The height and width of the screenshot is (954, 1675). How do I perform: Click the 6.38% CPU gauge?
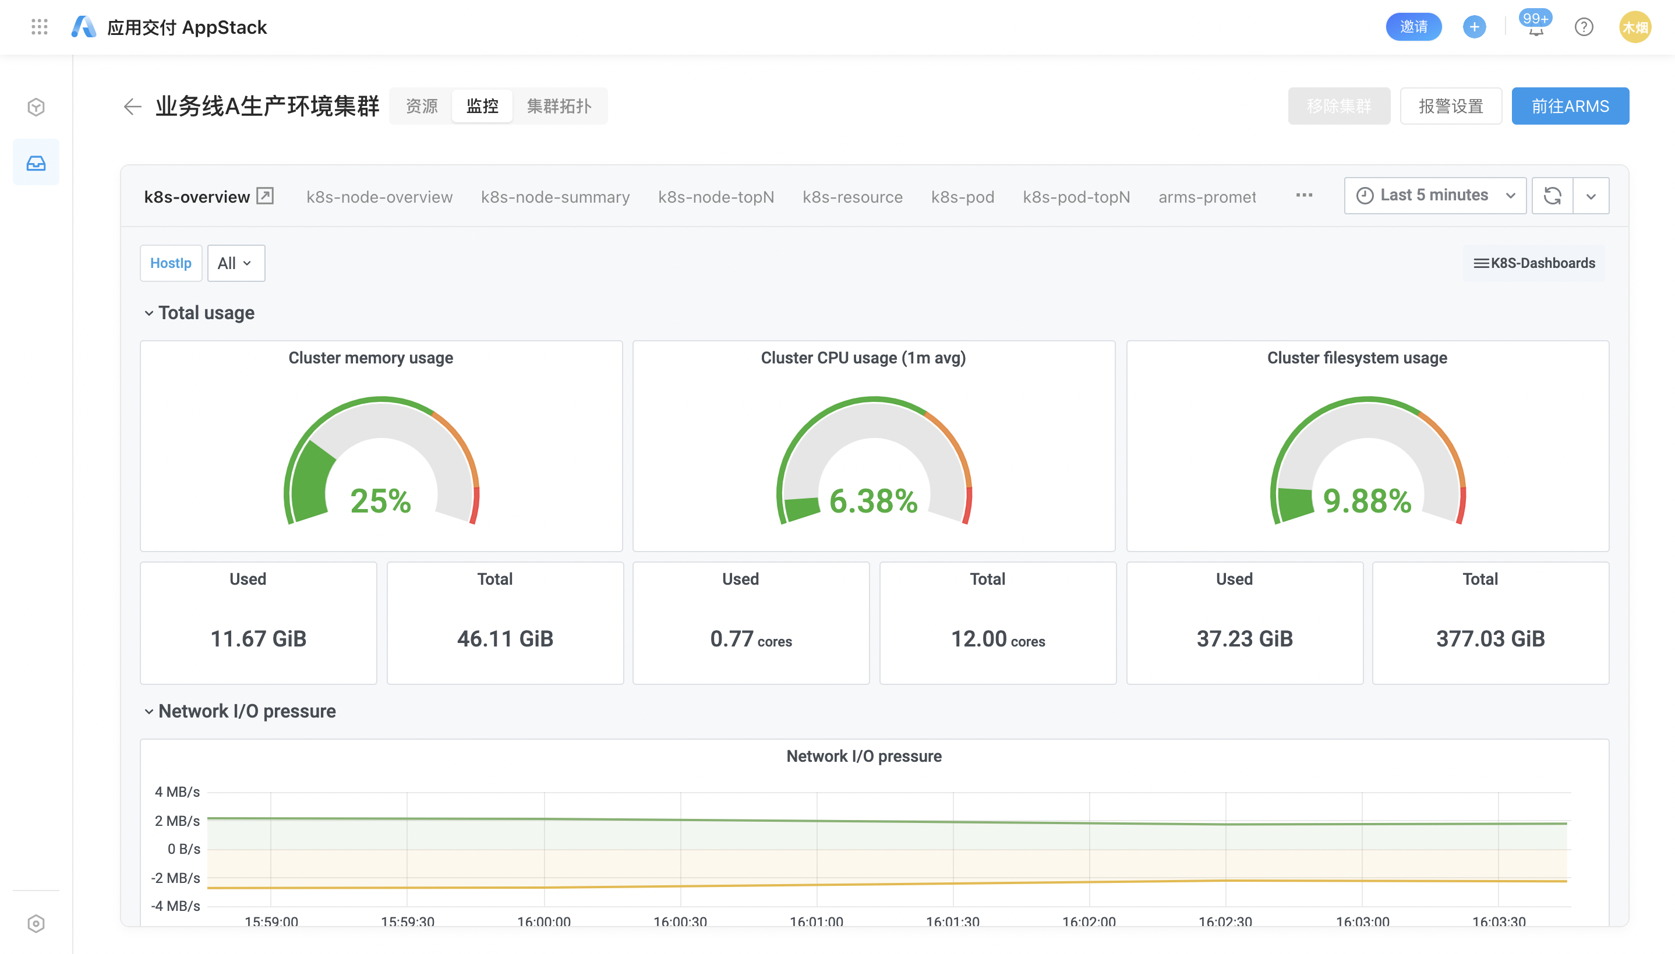point(874,461)
